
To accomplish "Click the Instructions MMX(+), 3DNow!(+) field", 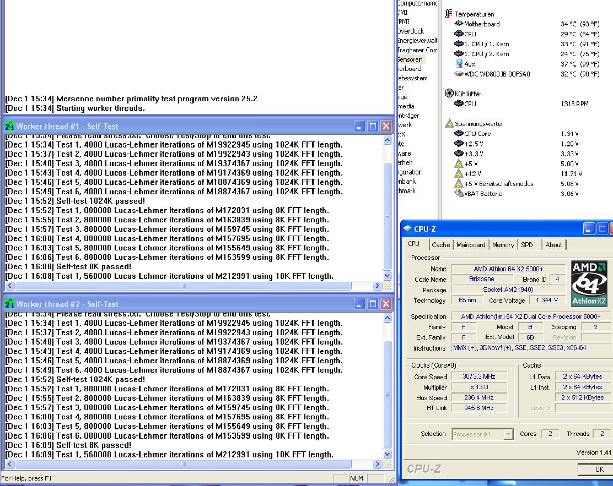I will pyautogui.click(x=531, y=347).
